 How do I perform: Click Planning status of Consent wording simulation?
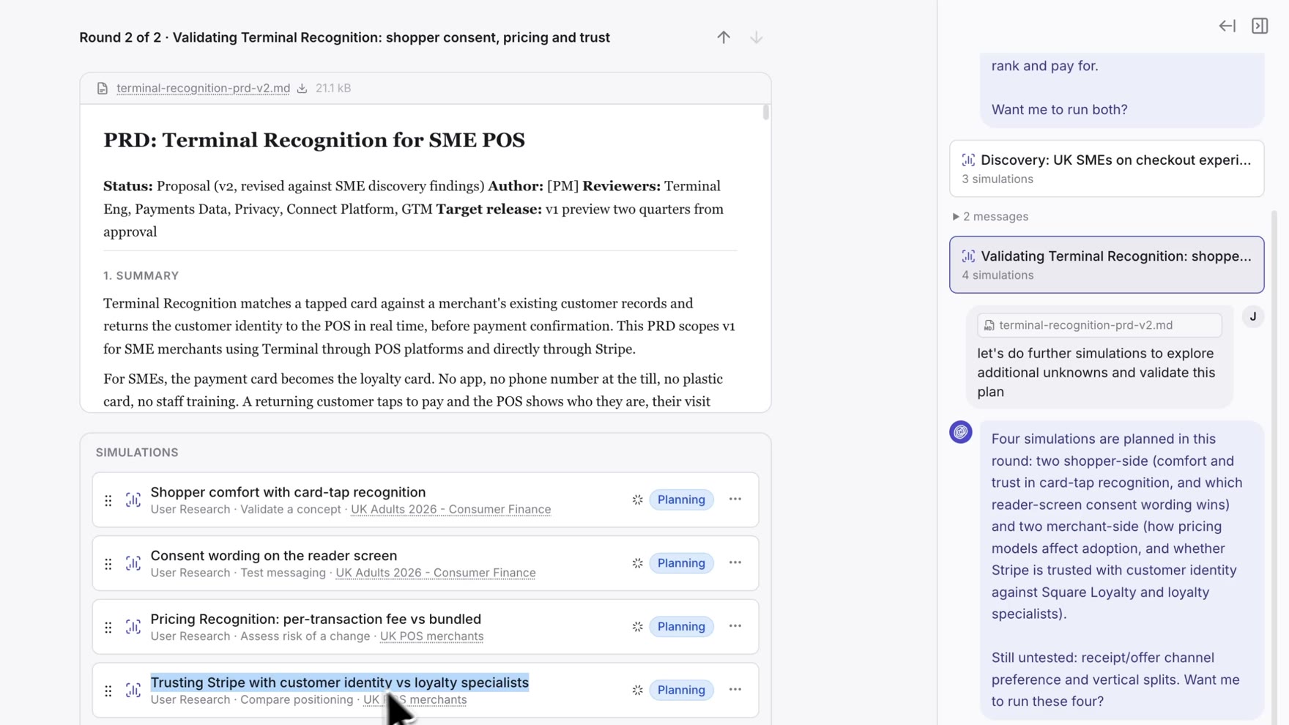click(x=681, y=563)
